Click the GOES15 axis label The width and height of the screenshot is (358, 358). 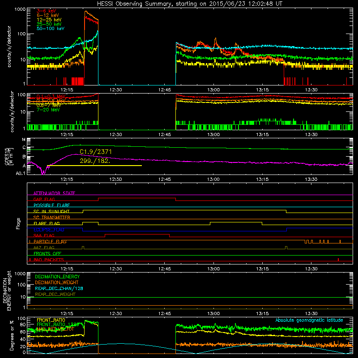(x=9, y=156)
